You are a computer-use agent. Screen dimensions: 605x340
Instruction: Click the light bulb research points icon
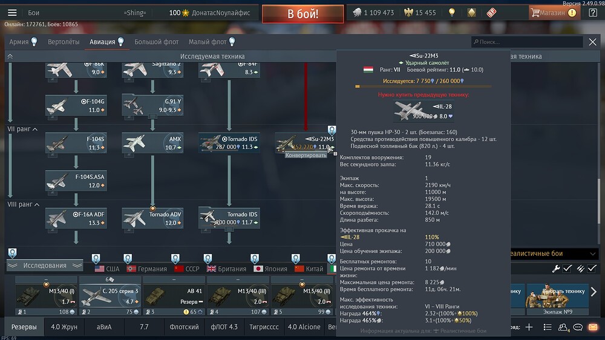click(452, 12)
